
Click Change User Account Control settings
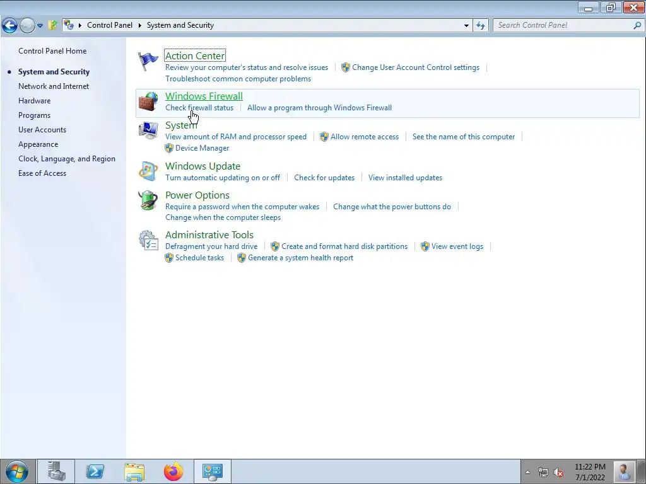tap(416, 67)
